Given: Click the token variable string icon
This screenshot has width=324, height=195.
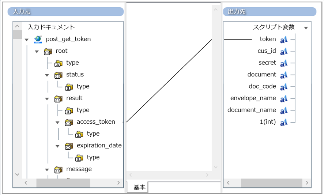Looking at the screenshot, I should pyautogui.click(x=284, y=40).
